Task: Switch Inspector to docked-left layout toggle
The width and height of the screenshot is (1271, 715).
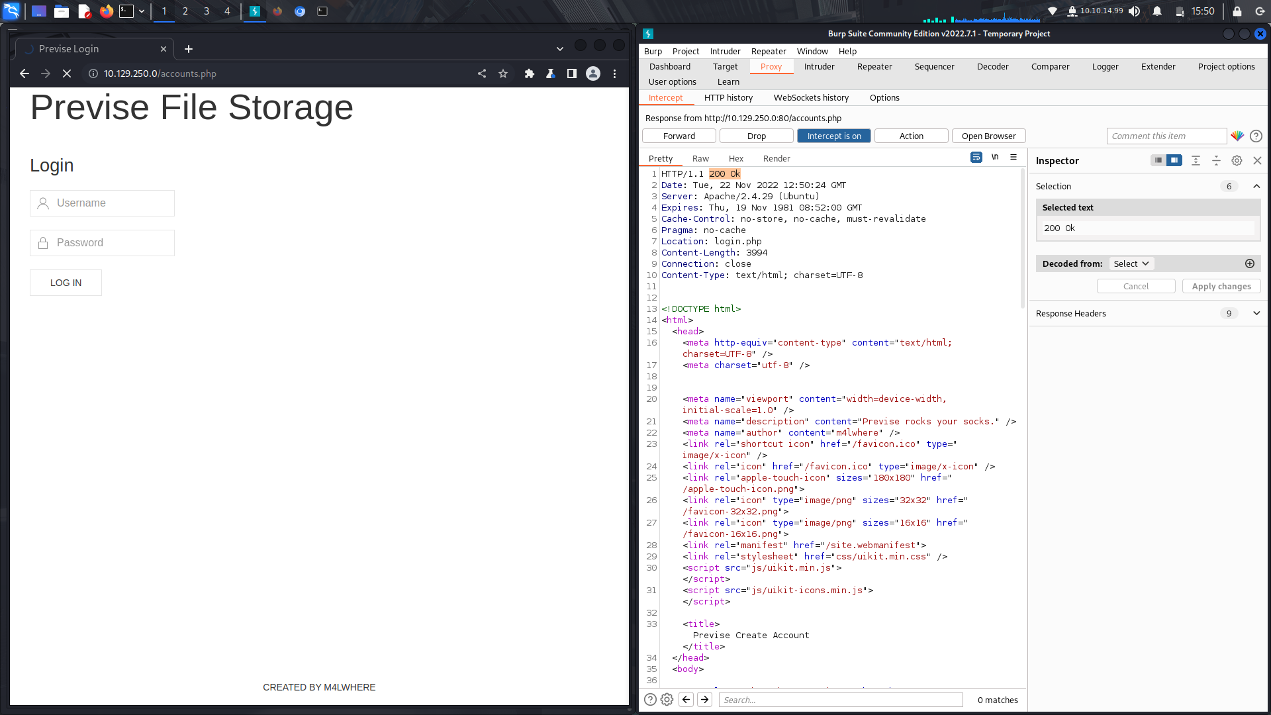Action: pos(1157,160)
